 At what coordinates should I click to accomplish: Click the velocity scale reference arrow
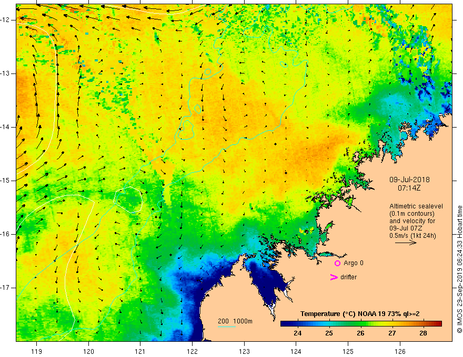tap(406, 243)
